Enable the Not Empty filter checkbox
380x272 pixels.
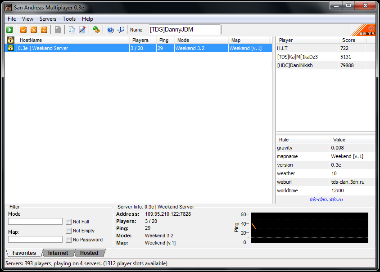point(68,231)
